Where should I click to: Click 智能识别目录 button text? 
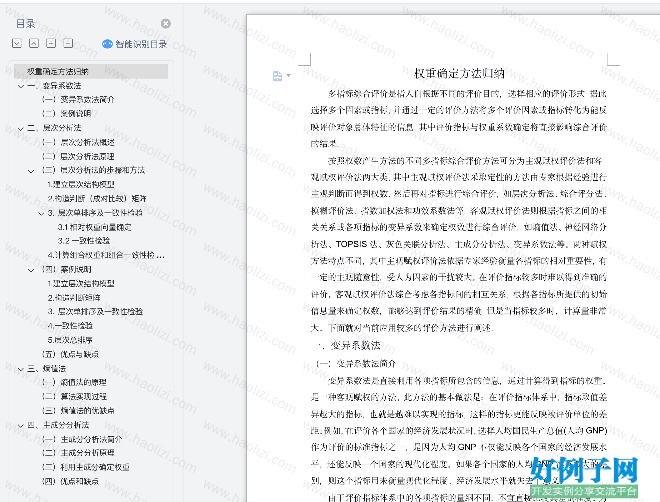pos(141,44)
